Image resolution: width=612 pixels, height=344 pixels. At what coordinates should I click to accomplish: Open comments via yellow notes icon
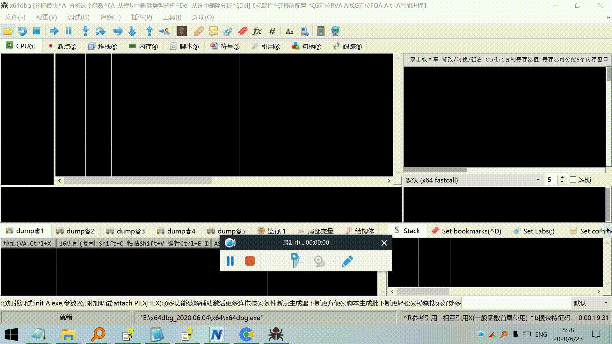coord(213,31)
